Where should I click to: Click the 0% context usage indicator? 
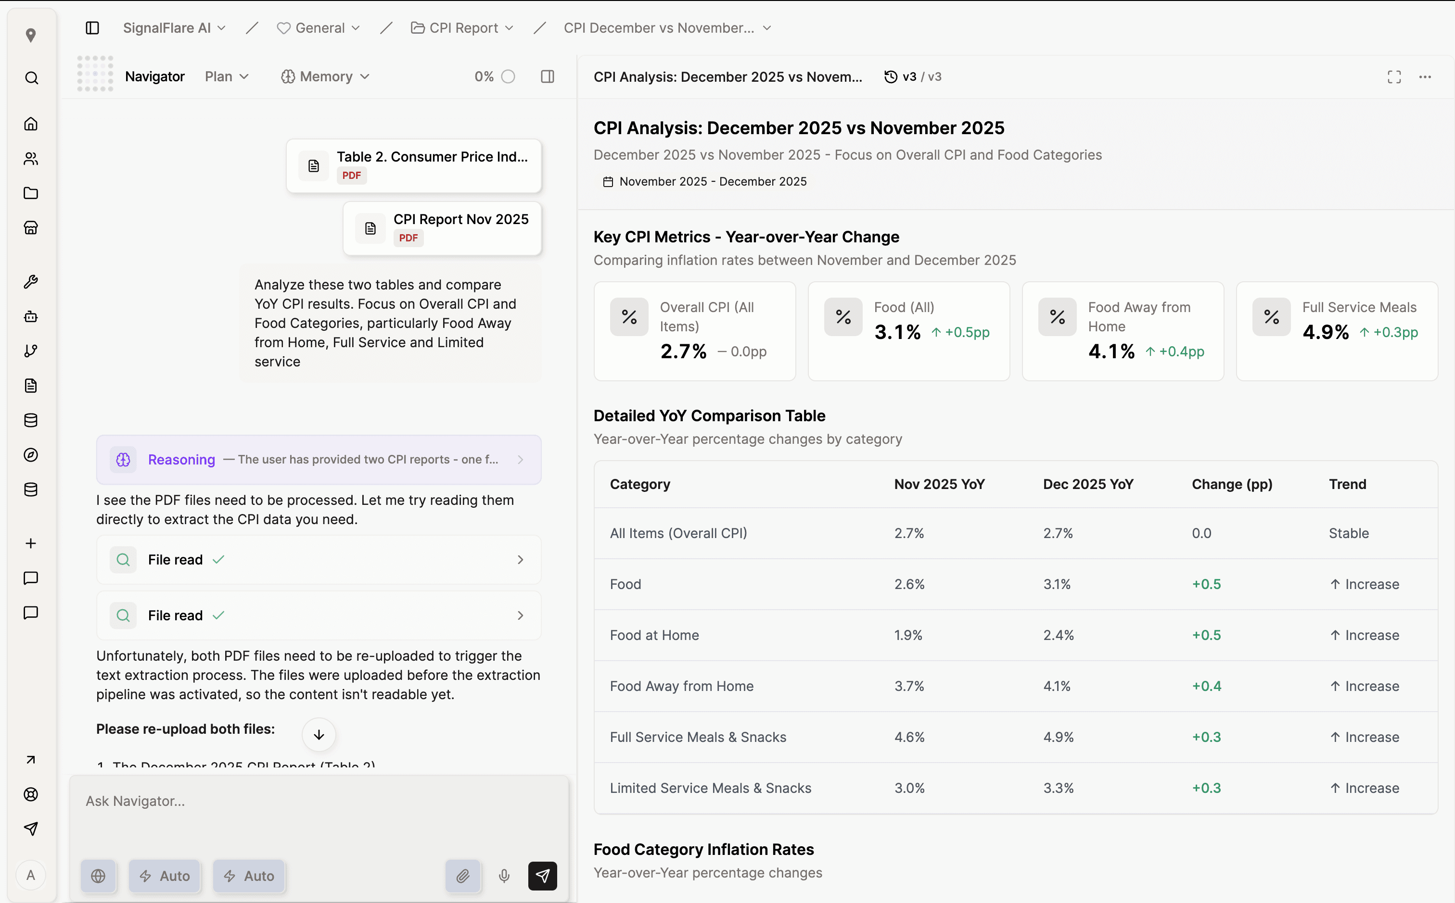(494, 77)
